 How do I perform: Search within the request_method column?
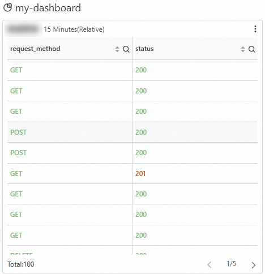126,49
